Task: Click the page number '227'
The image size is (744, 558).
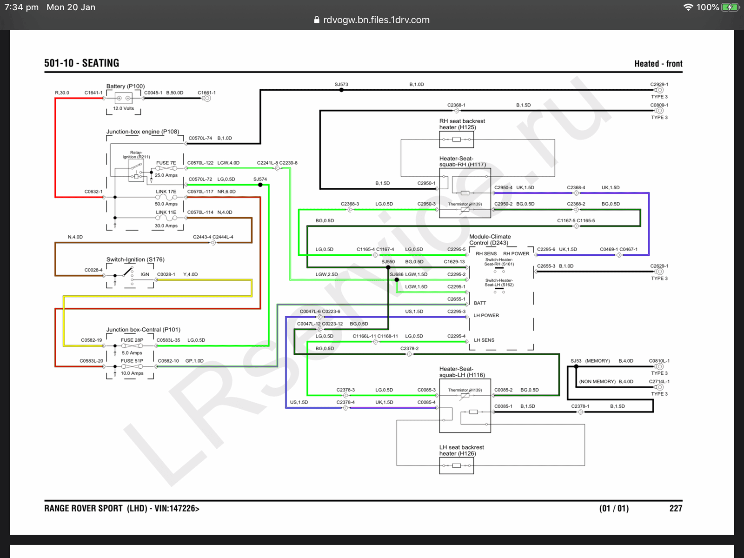Action: (x=676, y=509)
